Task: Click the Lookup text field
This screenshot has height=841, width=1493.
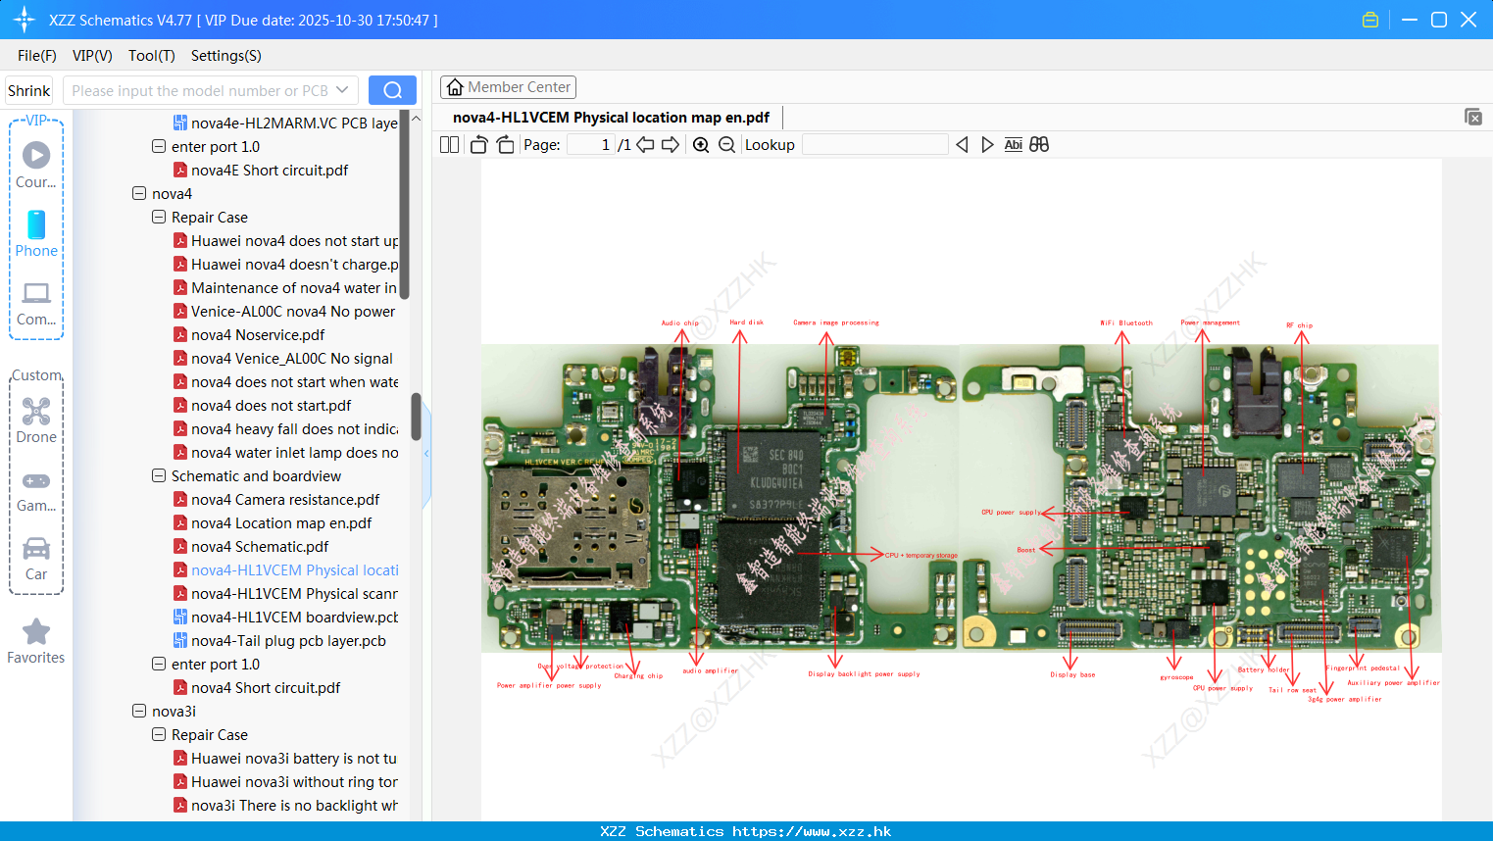Action: [874, 145]
